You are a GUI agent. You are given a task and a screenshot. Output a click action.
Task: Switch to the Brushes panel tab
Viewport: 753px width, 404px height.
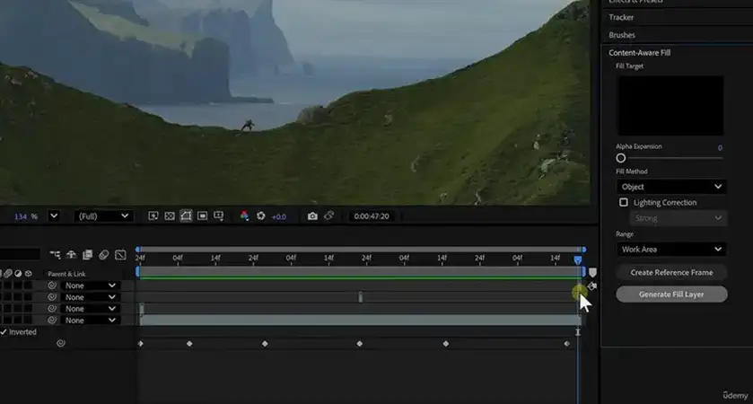coord(622,35)
